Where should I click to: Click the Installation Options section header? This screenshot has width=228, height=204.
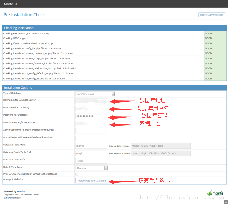pyautogui.click(x=114, y=88)
